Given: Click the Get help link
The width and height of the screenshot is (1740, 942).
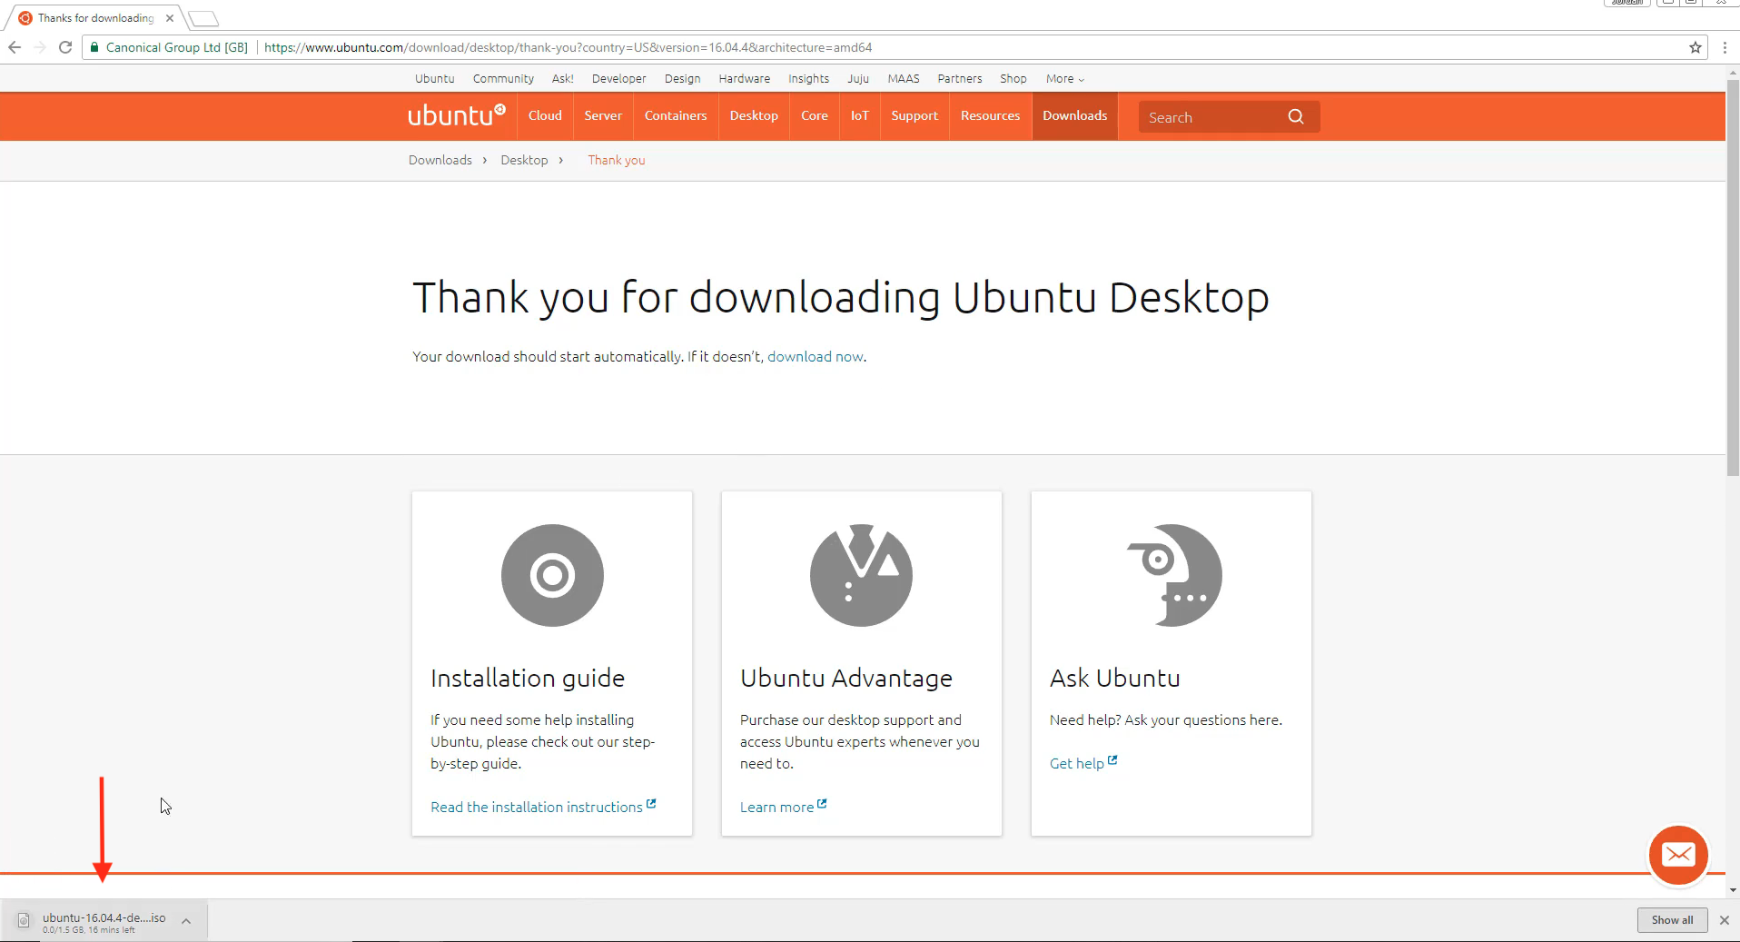Looking at the screenshot, I should [x=1083, y=763].
